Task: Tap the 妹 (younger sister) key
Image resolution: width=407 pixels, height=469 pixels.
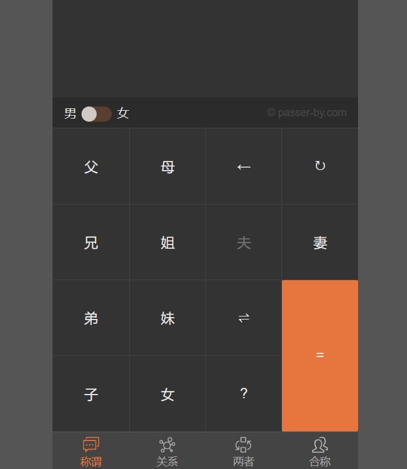Action: tap(167, 318)
